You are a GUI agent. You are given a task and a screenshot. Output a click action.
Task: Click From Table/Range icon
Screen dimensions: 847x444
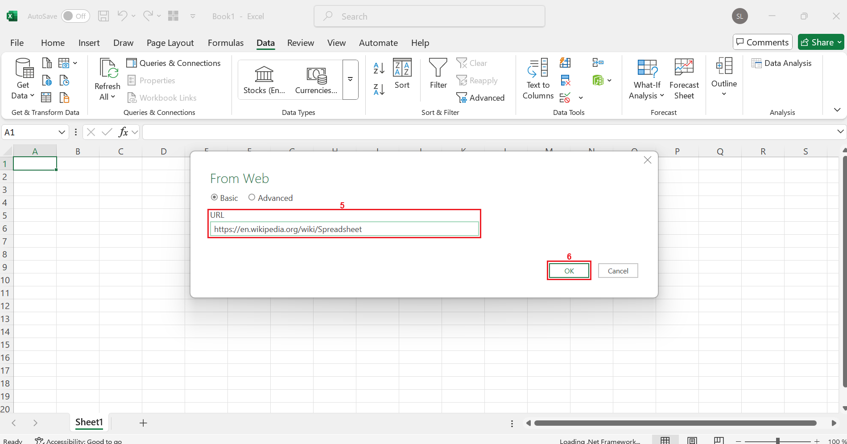tap(46, 98)
